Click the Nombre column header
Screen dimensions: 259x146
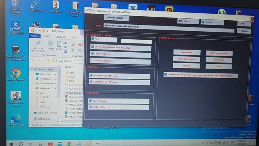pos(69,67)
